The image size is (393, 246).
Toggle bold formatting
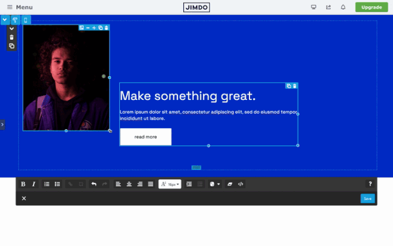tap(23, 184)
